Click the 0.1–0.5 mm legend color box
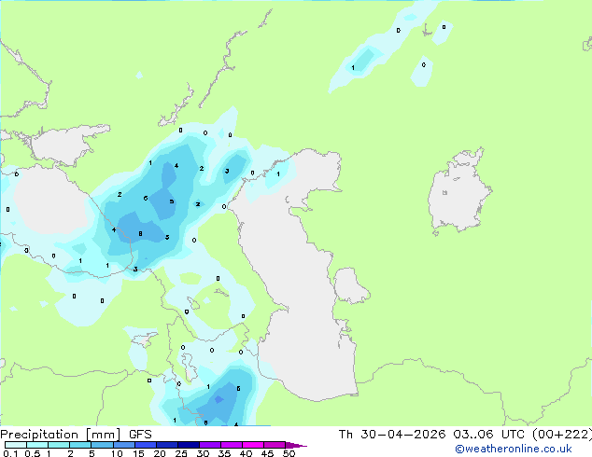 point(16,445)
